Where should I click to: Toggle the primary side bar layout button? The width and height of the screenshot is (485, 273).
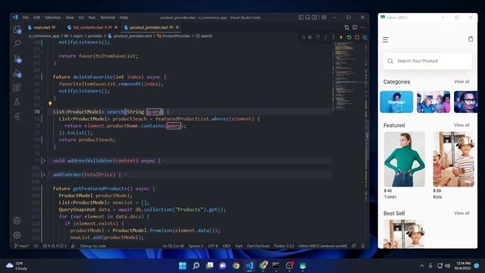301,17
